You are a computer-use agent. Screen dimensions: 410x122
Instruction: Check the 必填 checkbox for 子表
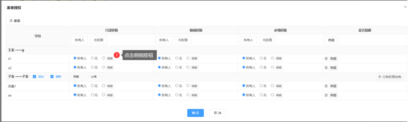pos(87,77)
